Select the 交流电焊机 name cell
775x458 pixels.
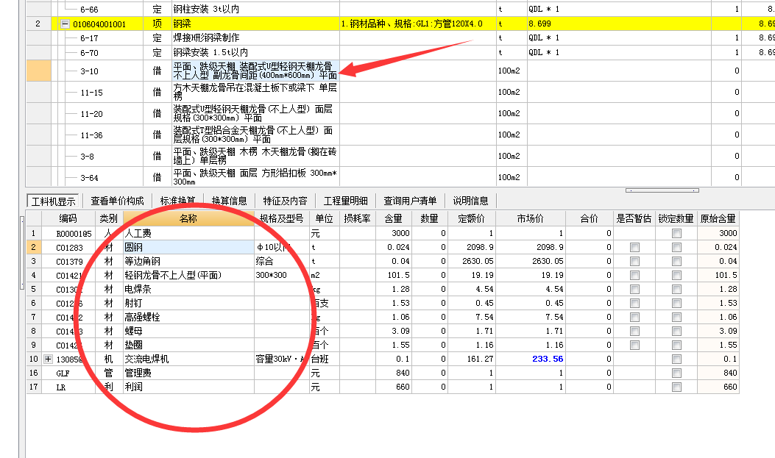189,359
